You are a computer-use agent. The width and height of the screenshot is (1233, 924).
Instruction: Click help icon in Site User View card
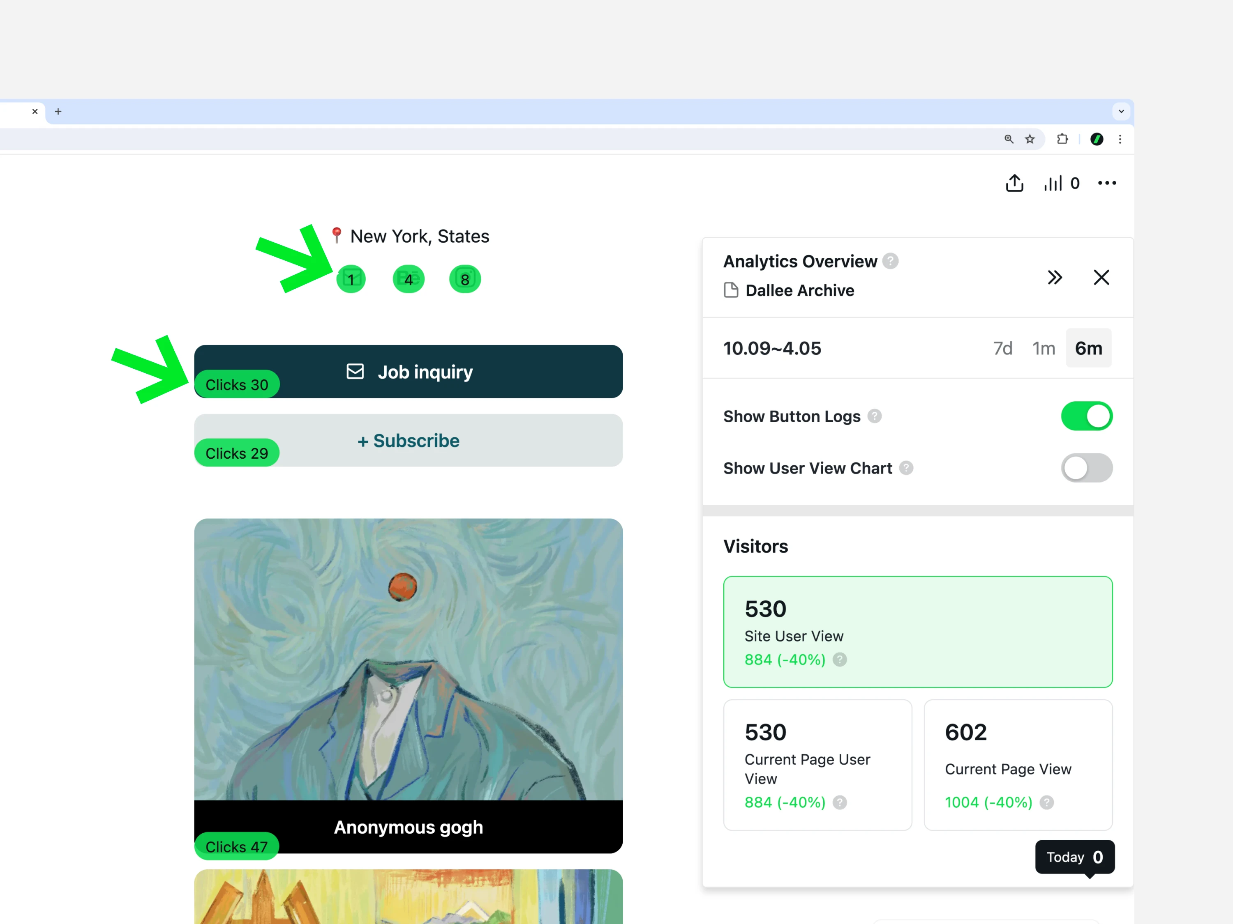tap(839, 660)
